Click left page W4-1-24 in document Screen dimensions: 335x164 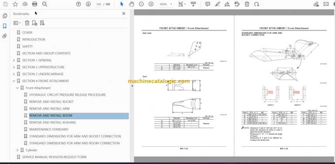coord(184,86)
